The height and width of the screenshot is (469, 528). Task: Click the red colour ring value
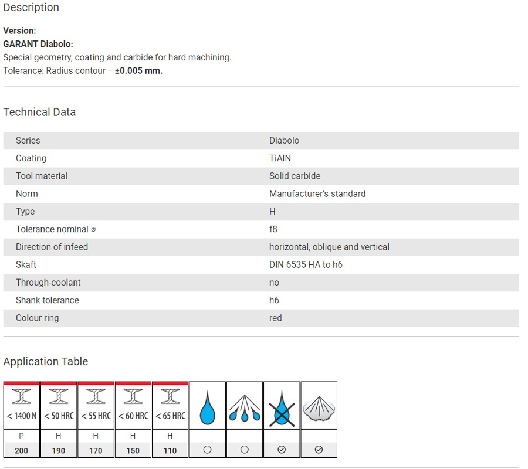pyautogui.click(x=276, y=318)
